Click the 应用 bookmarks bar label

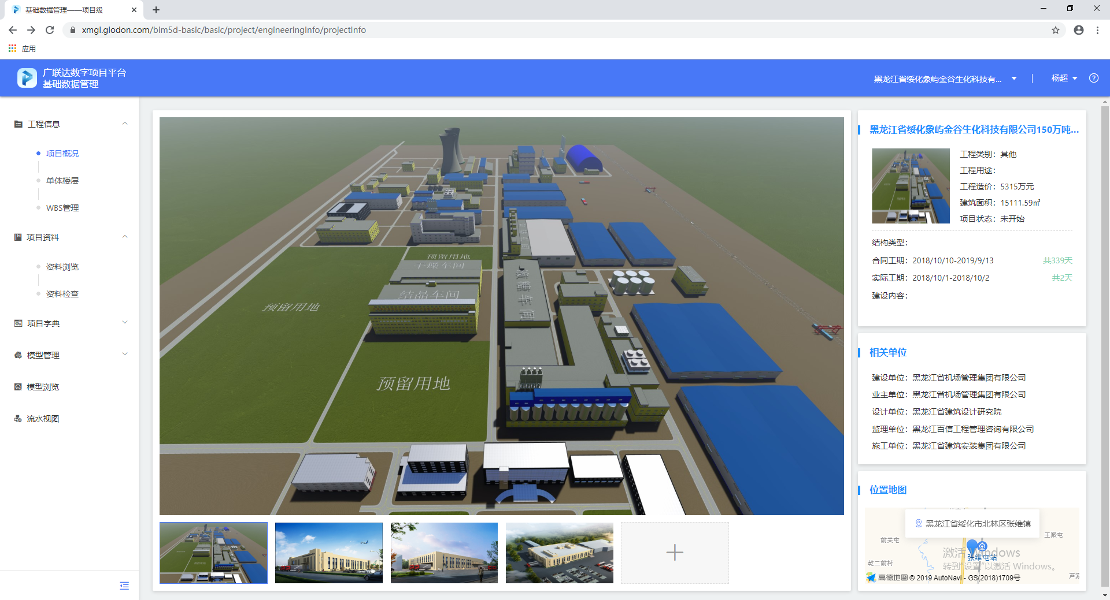point(29,49)
